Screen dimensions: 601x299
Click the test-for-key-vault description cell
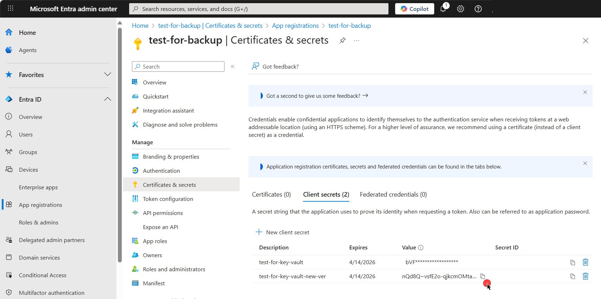click(x=281, y=262)
